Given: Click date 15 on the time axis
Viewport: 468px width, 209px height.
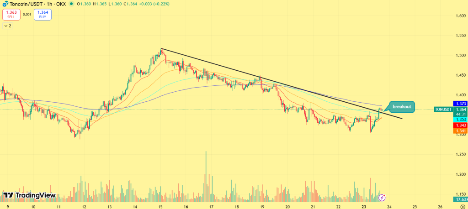Looking at the screenshot, I should [161, 207].
